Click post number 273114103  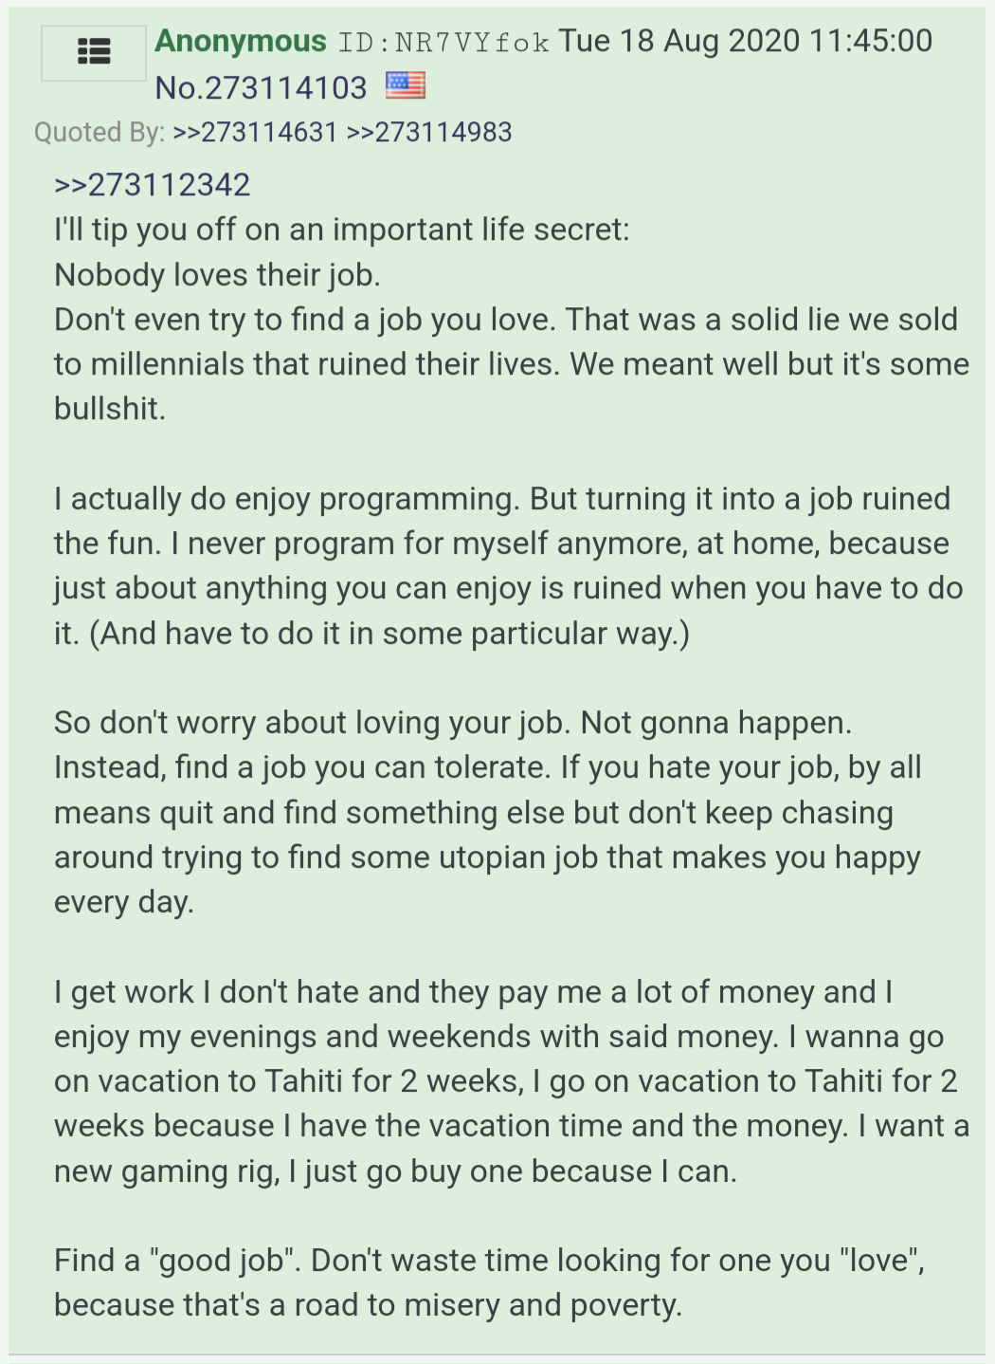[x=286, y=88]
